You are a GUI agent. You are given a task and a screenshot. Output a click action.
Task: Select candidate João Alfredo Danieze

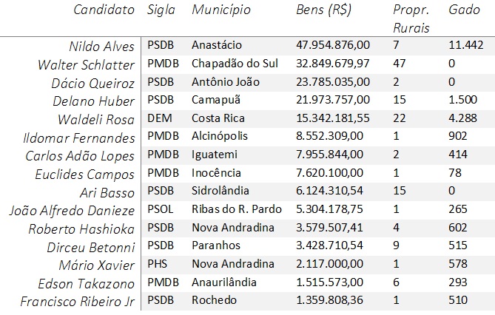point(72,211)
